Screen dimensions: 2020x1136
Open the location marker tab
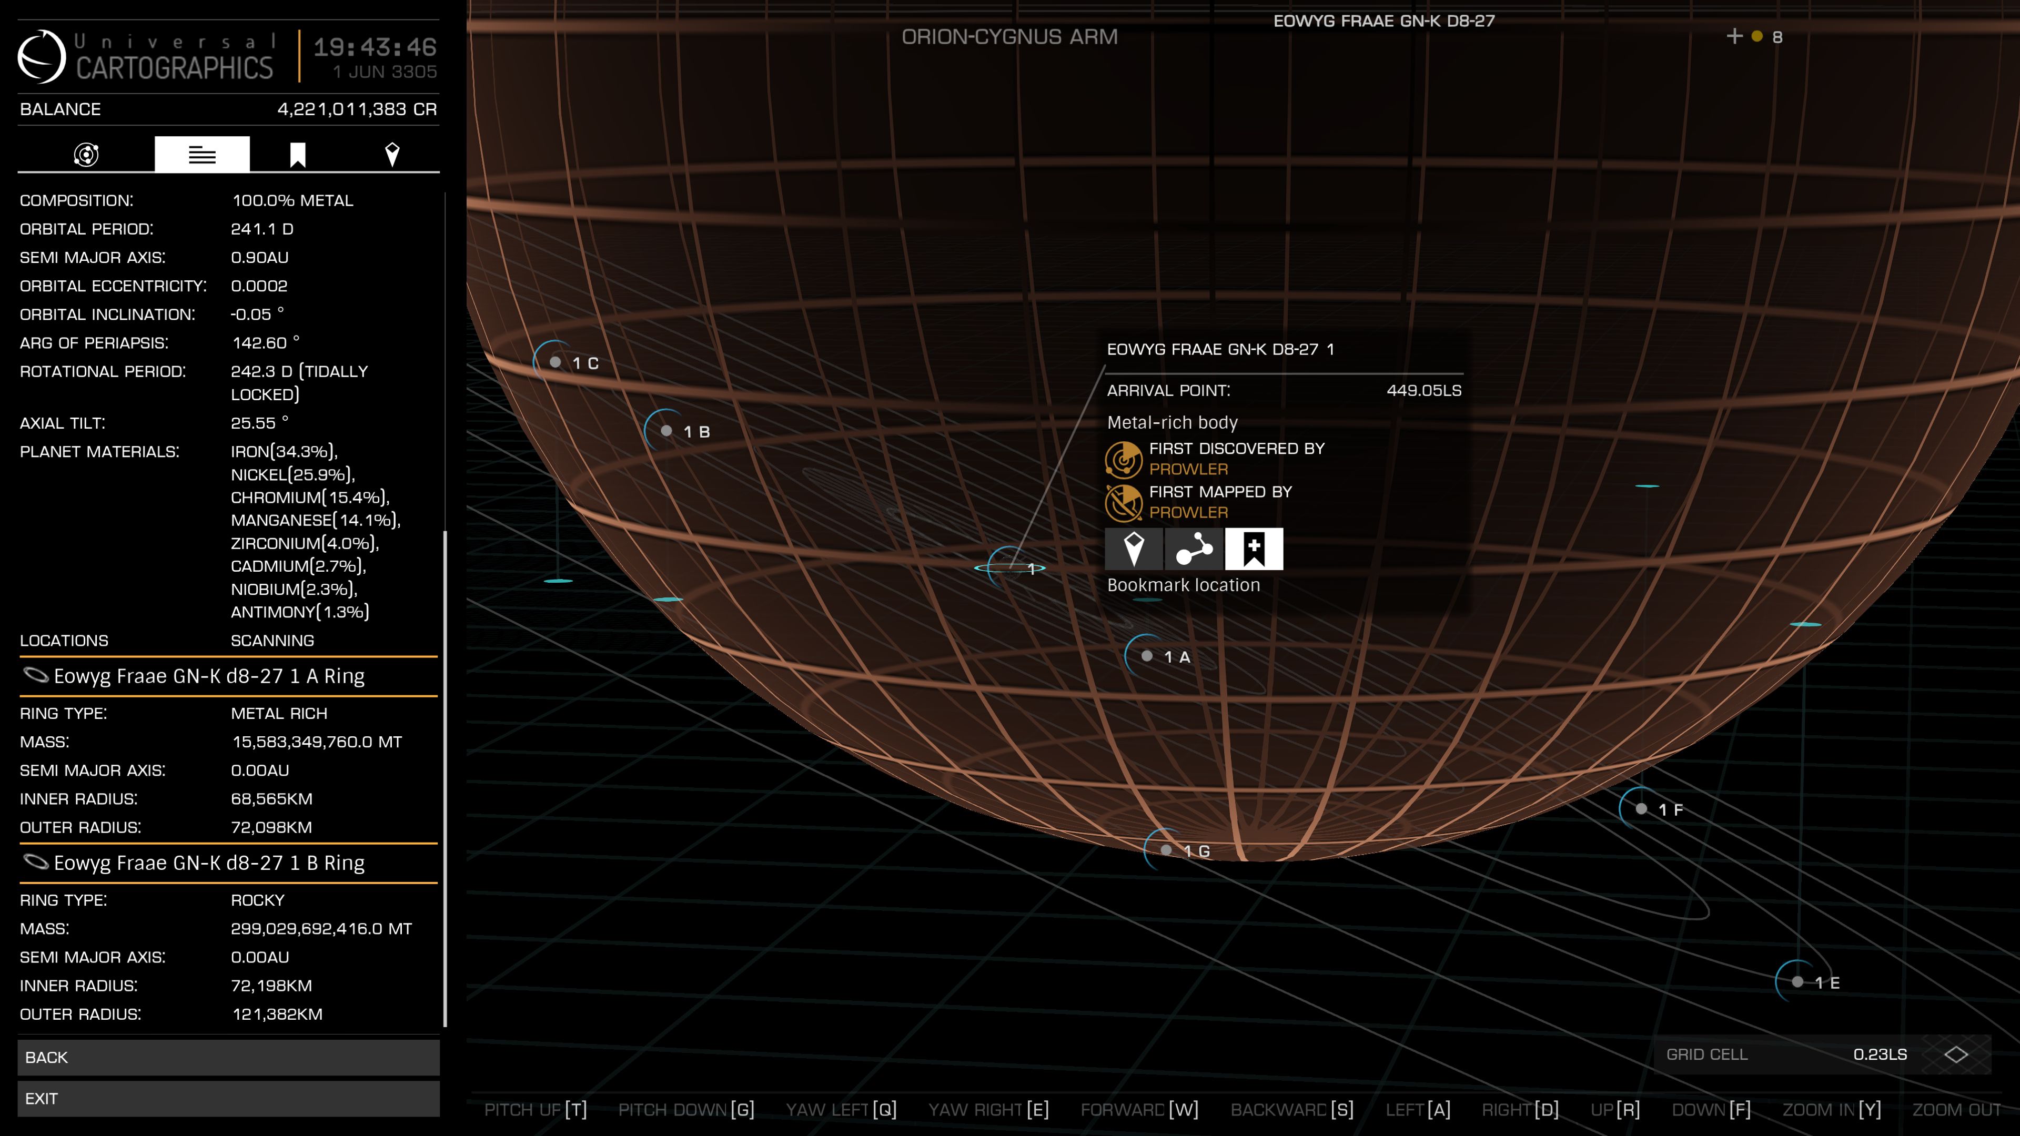(392, 155)
